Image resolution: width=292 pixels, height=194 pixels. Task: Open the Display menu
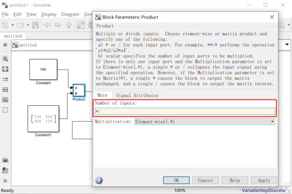(49, 14)
